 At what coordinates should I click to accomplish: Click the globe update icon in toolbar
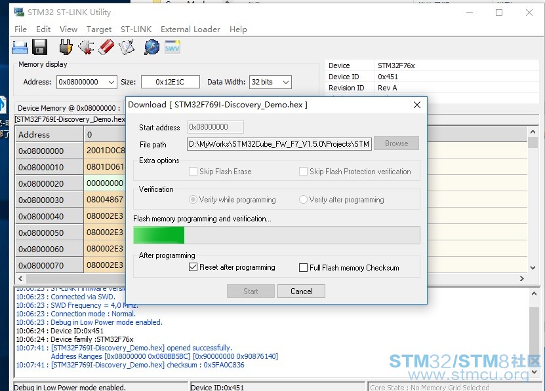coord(152,47)
